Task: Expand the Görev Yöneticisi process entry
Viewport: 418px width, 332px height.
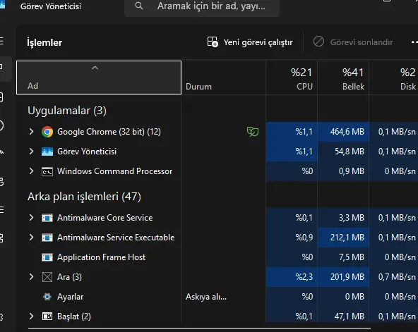Action: tap(31, 152)
